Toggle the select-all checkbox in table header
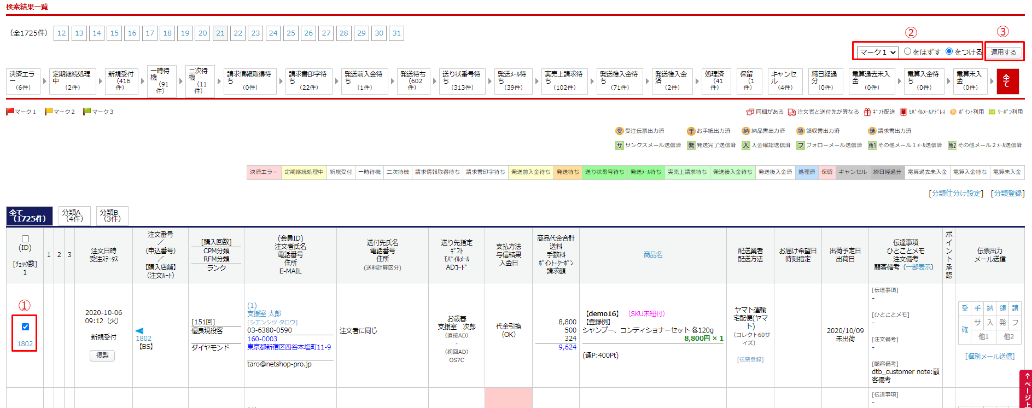This screenshot has width=1032, height=408. point(25,238)
